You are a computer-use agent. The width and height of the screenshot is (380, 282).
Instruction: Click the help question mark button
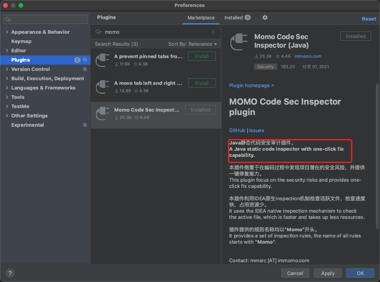pos(10,273)
